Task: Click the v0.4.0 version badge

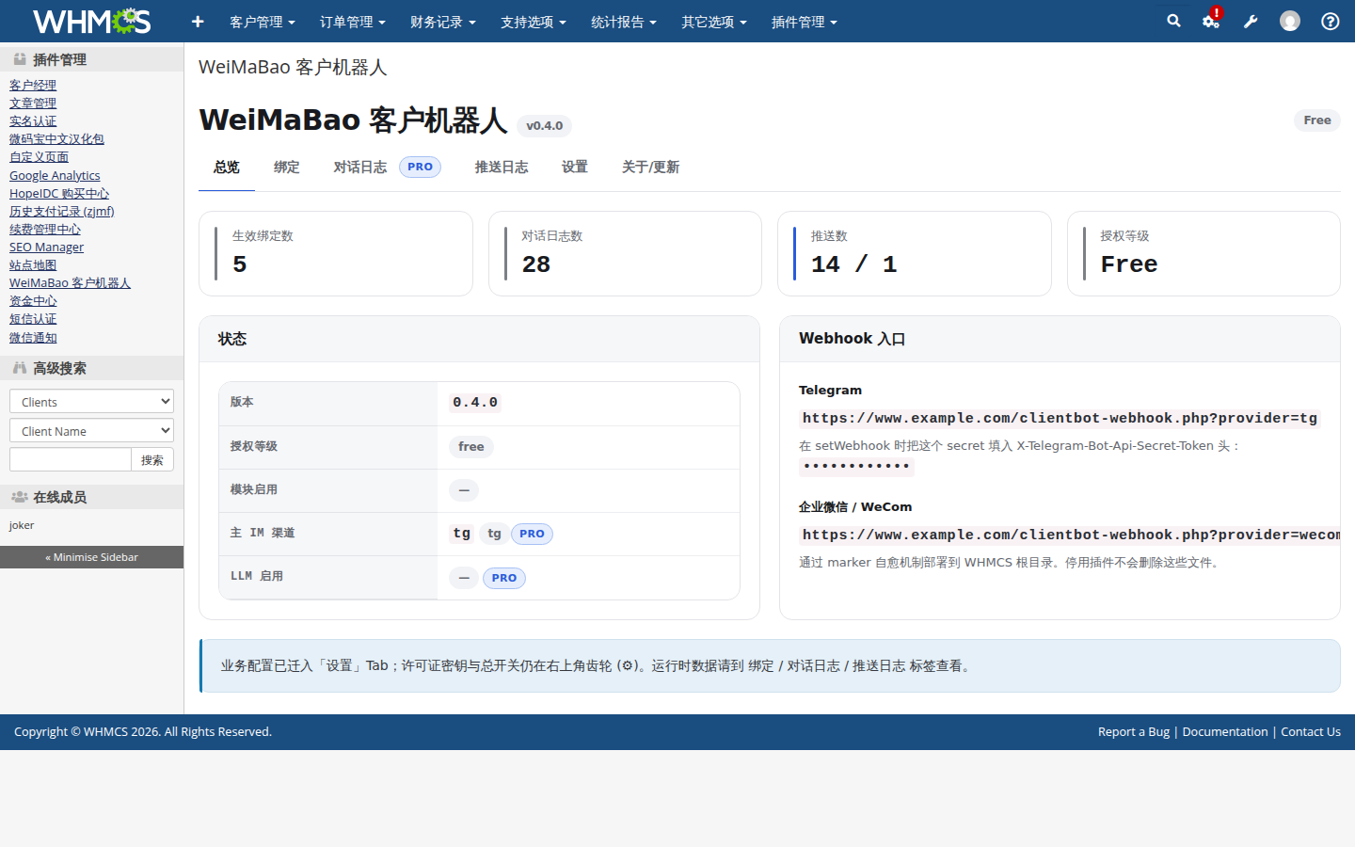Action: pyautogui.click(x=544, y=125)
